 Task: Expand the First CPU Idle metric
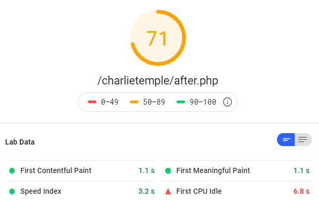237,192
